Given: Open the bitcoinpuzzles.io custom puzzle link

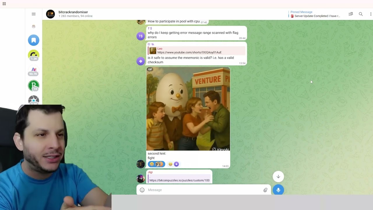Looking at the screenshot, I should 180,180.
